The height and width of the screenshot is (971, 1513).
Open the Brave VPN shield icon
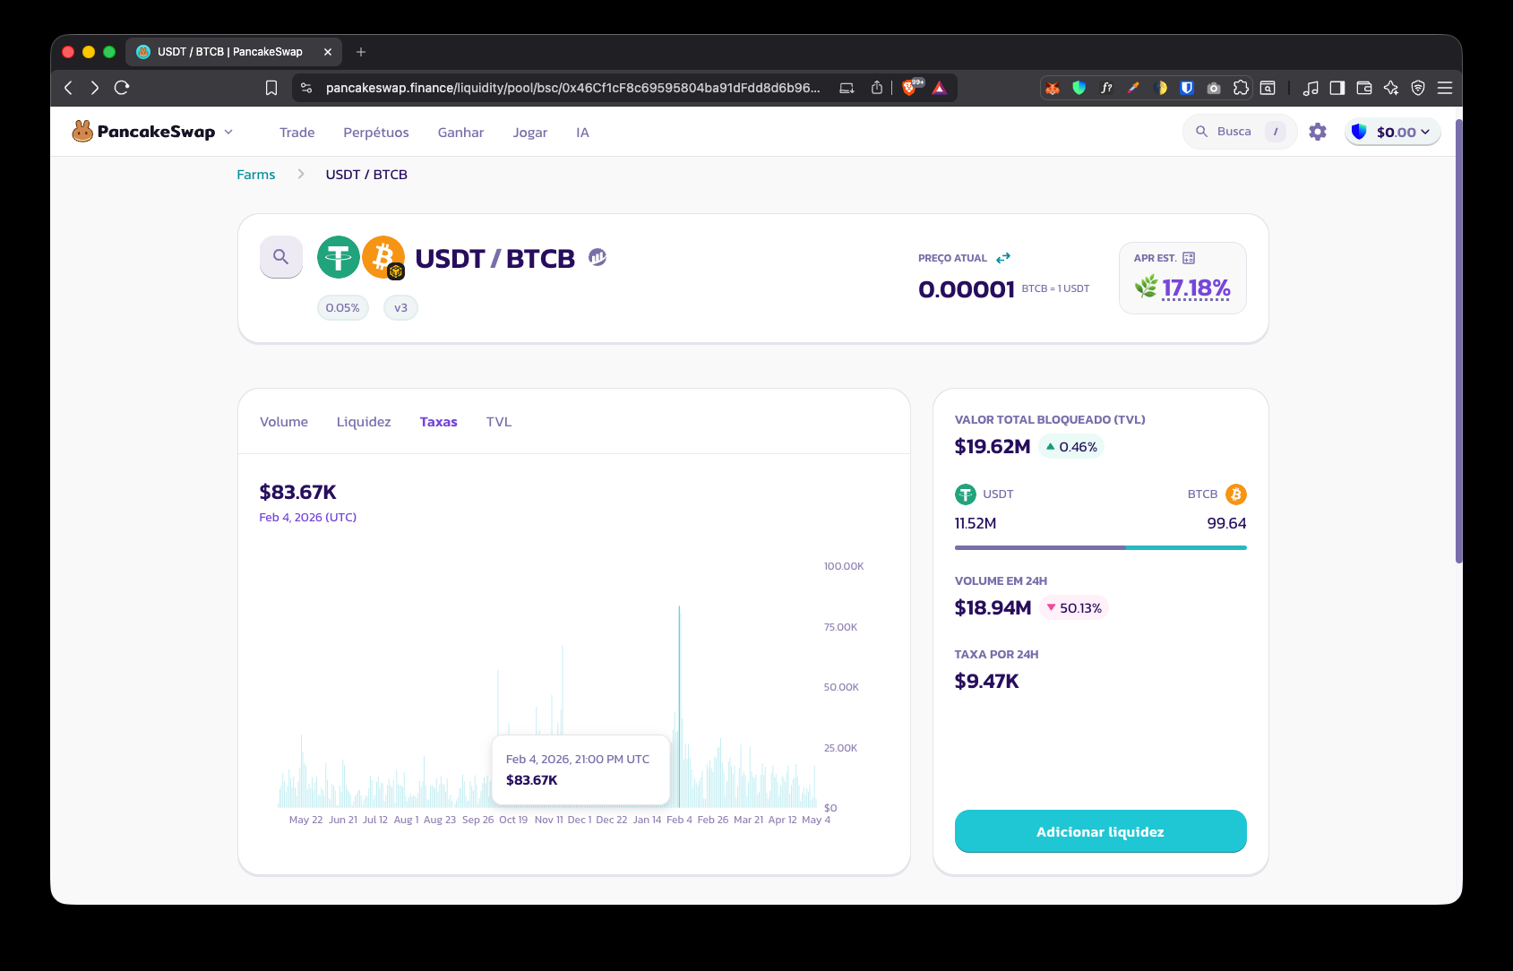pyautogui.click(x=1418, y=88)
